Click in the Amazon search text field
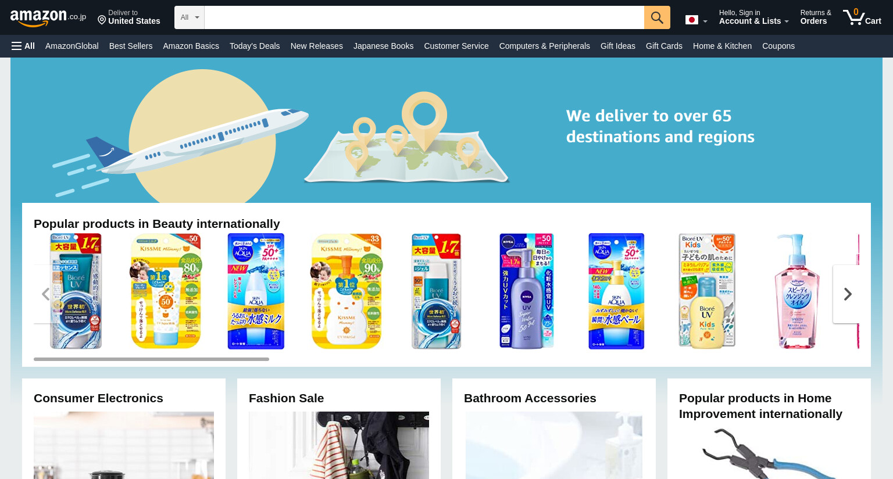The image size is (893, 479). tap(424, 17)
